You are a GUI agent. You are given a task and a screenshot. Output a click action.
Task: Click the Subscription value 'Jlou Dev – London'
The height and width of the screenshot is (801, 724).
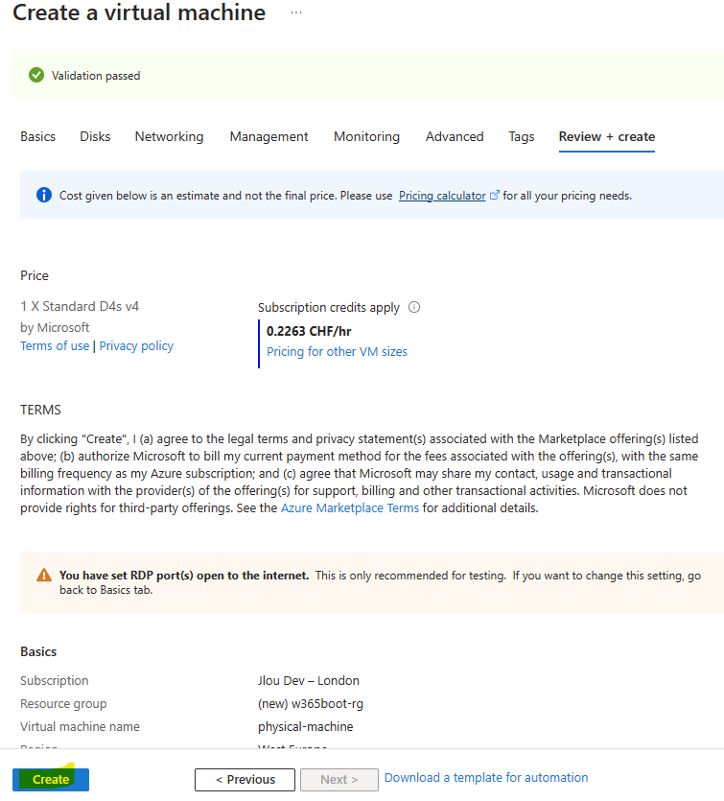point(309,680)
